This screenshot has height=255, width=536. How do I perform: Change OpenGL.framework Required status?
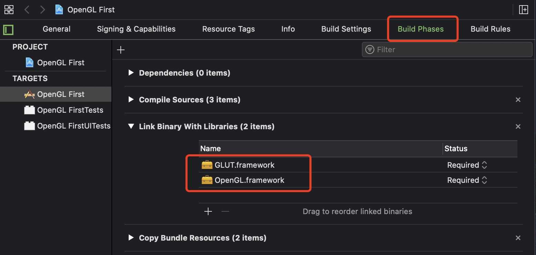(467, 180)
